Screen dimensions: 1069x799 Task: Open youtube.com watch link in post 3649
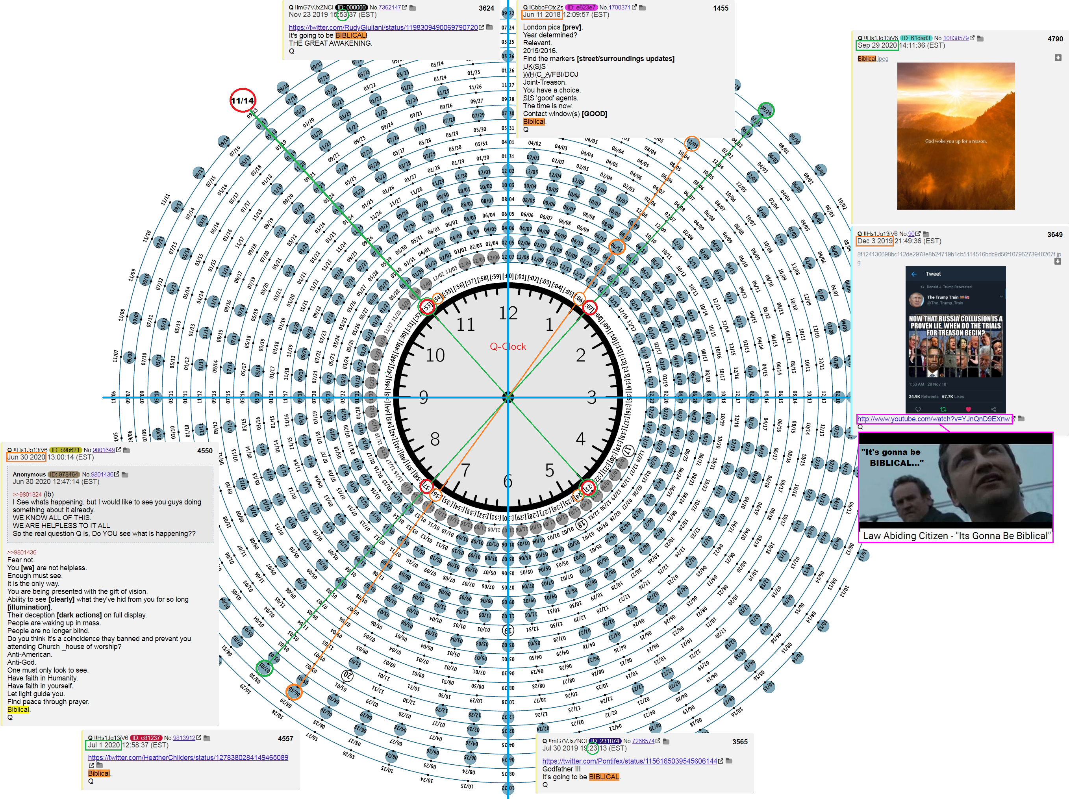coord(934,419)
